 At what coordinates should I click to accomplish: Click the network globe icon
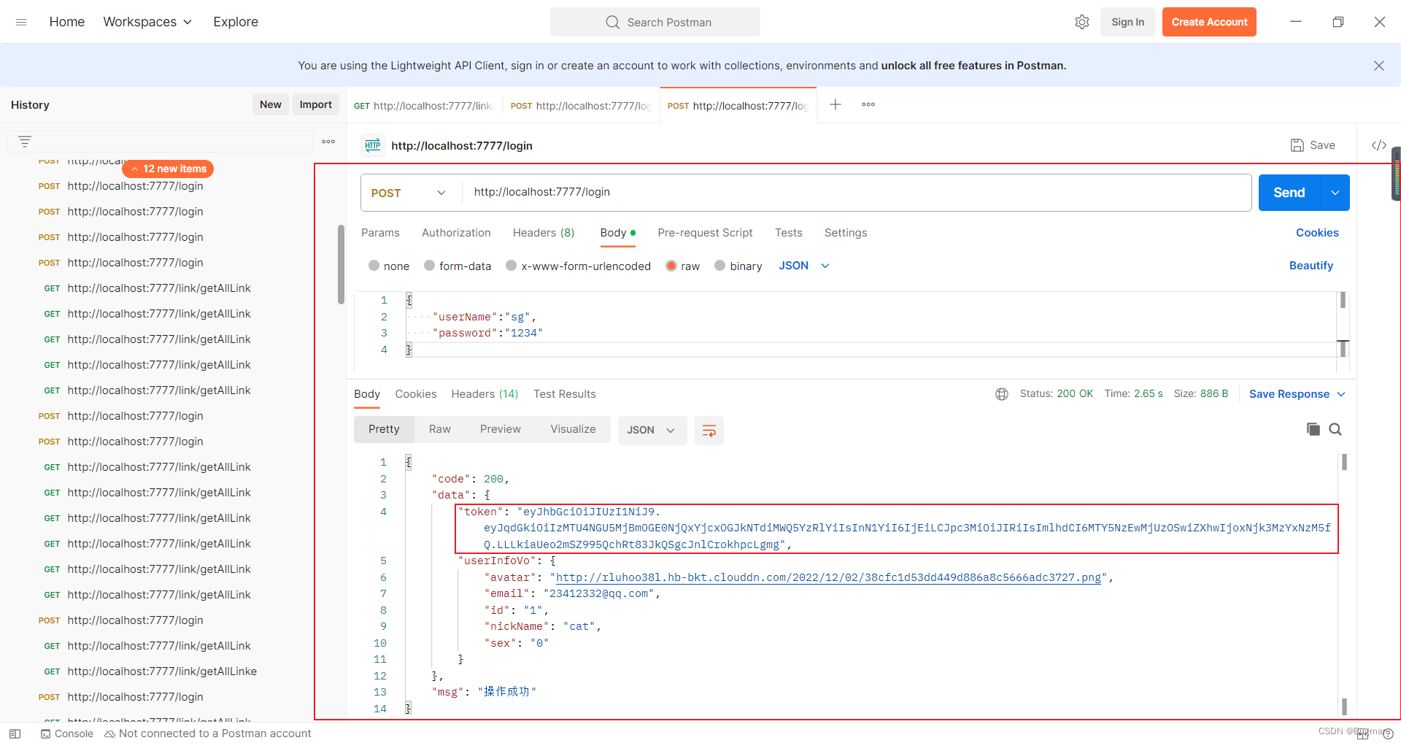[1002, 394]
